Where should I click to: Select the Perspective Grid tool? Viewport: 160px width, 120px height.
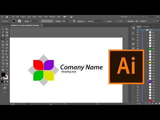(x=7, y=54)
